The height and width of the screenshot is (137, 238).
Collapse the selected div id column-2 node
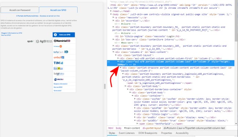coord(118,62)
